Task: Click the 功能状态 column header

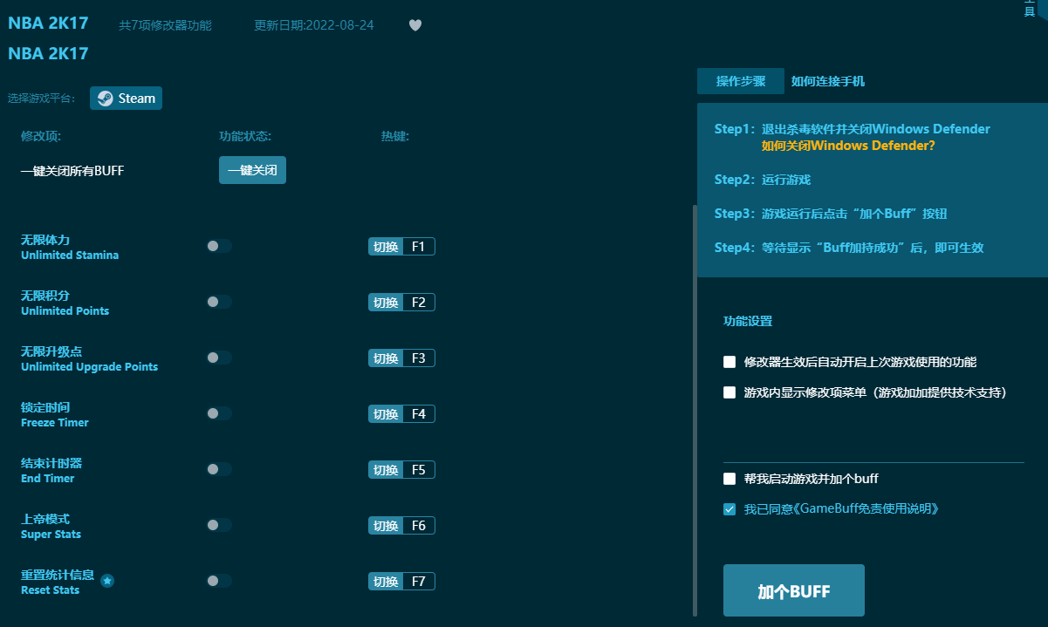Action: (245, 136)
